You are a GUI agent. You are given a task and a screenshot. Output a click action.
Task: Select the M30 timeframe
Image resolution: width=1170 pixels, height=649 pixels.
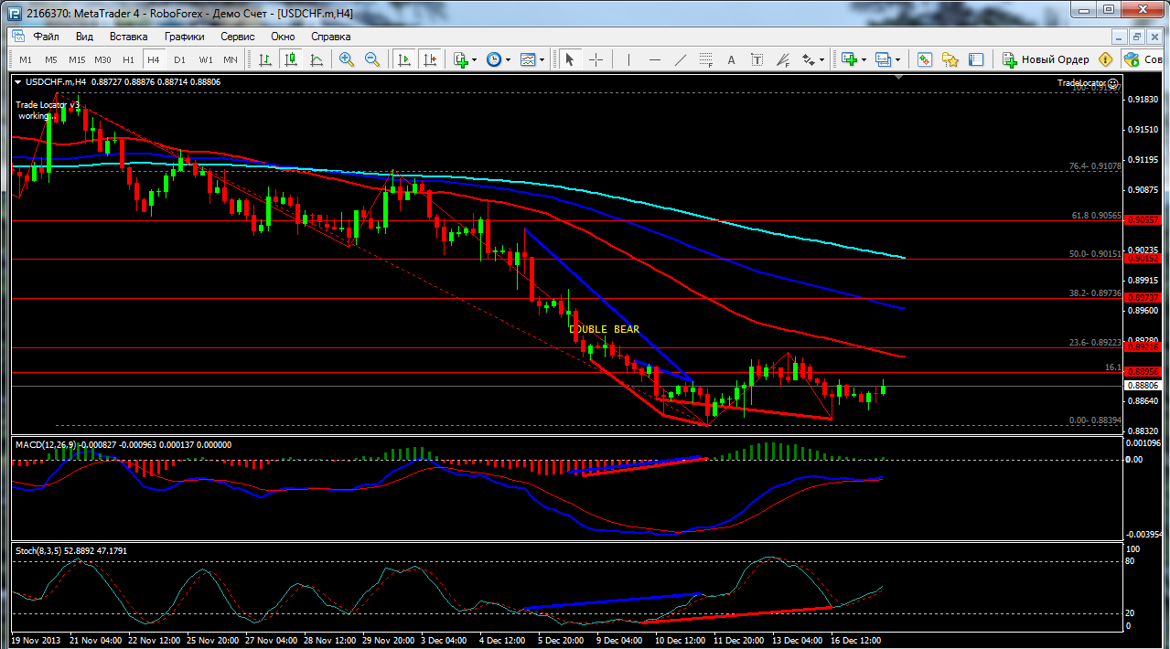(102, 59)
